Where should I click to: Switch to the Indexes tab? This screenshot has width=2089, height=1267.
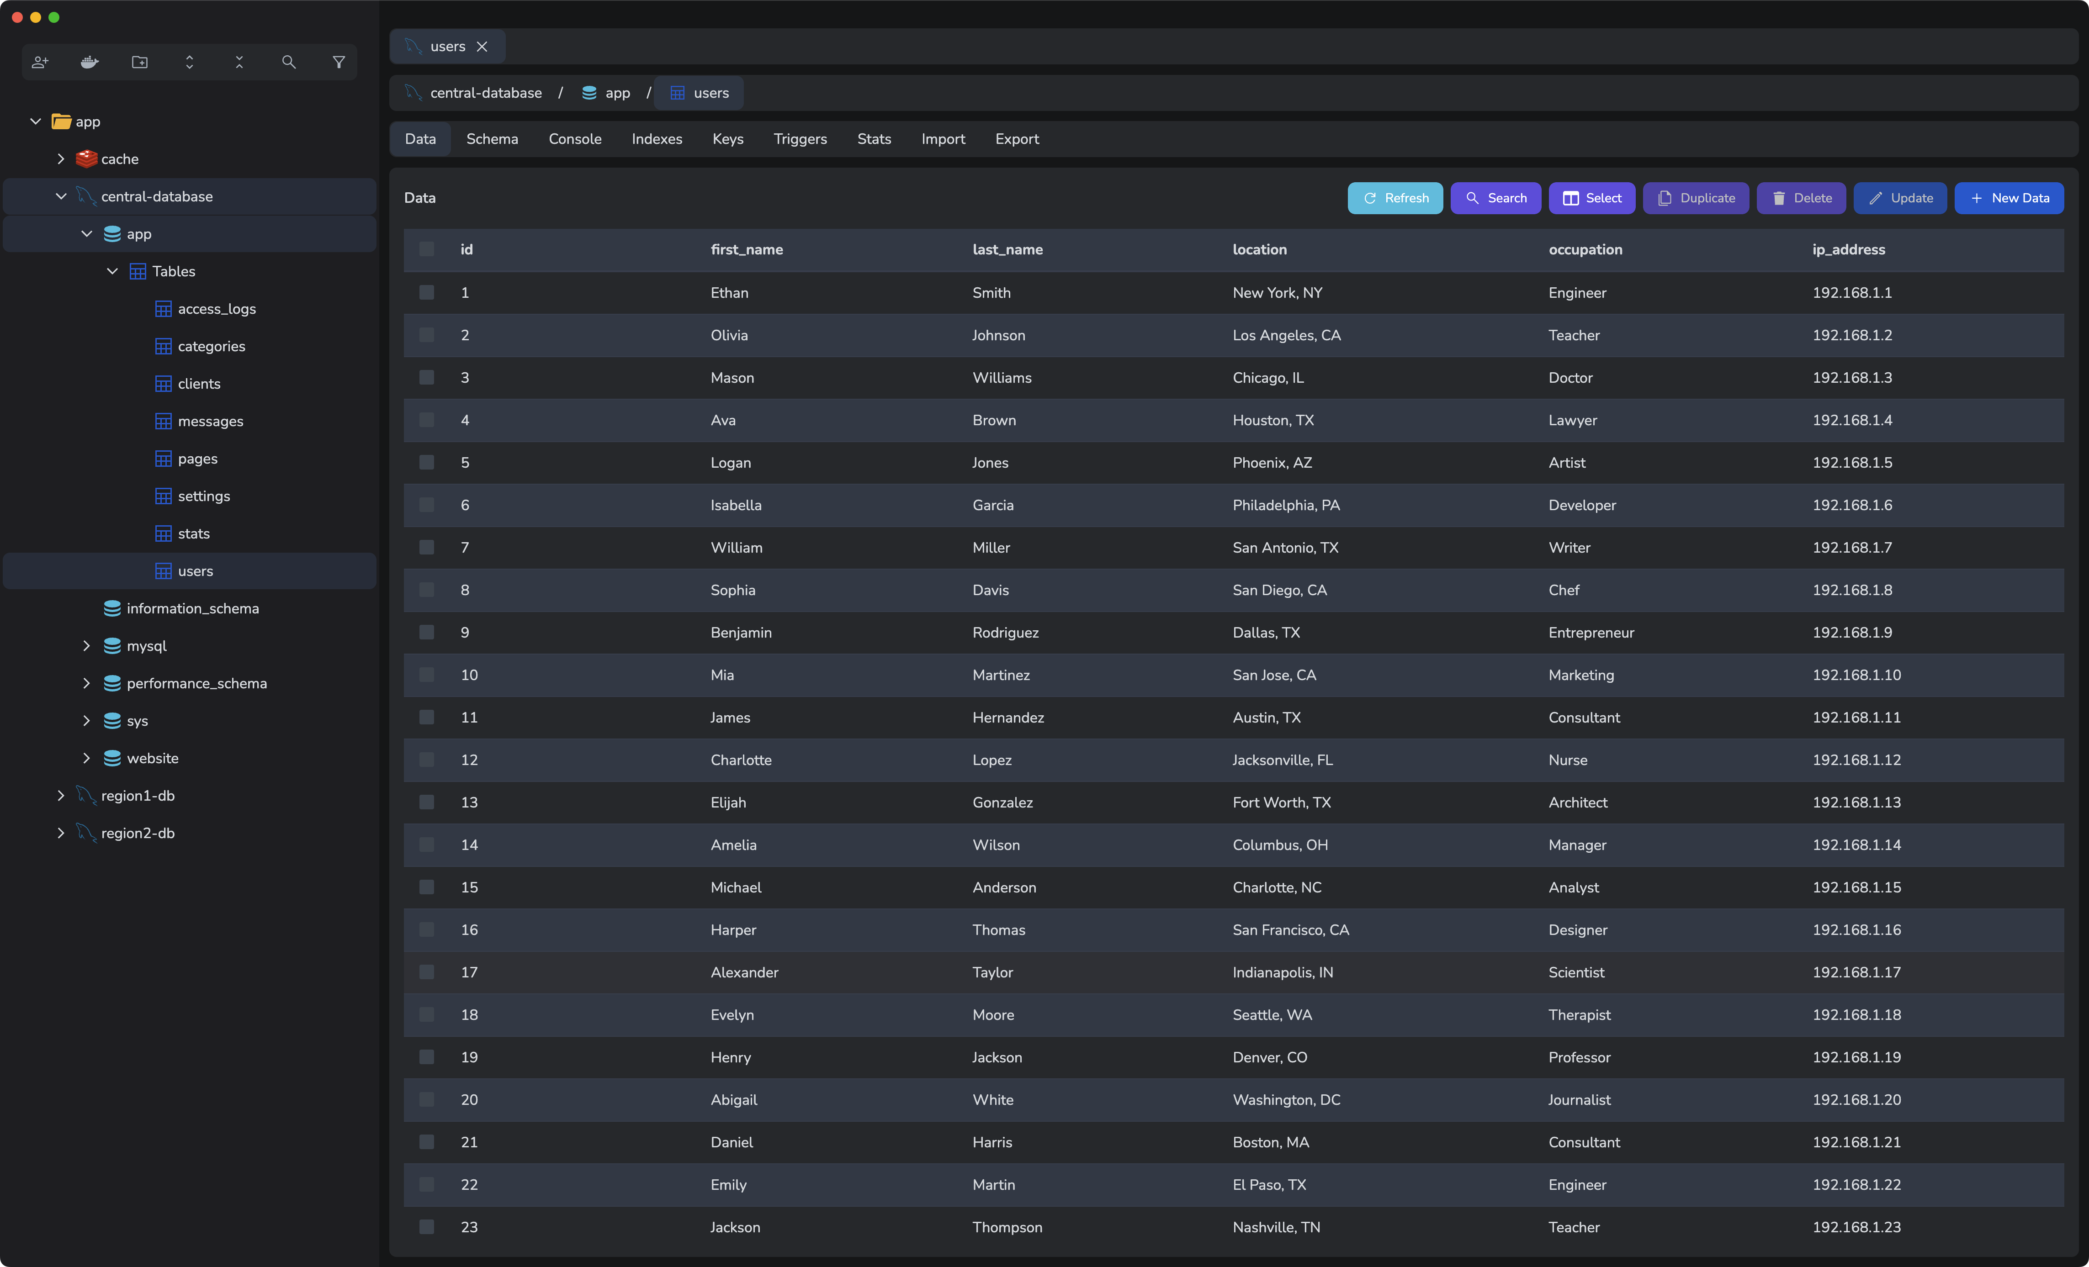656,139
